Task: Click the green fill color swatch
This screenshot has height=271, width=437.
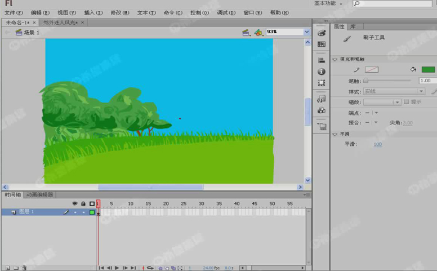Action: click(428, 70)
